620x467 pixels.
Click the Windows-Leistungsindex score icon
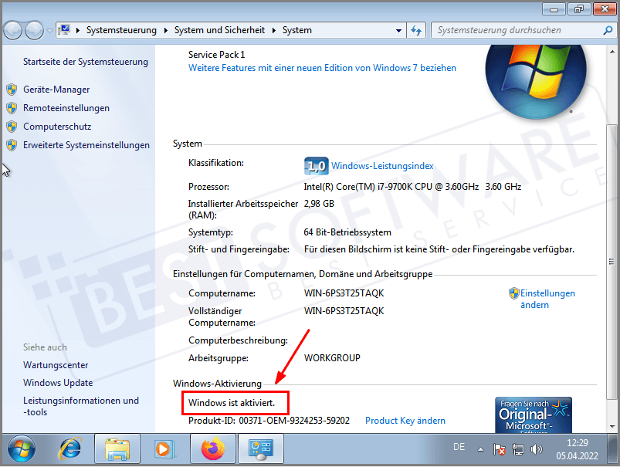(316, 165)
